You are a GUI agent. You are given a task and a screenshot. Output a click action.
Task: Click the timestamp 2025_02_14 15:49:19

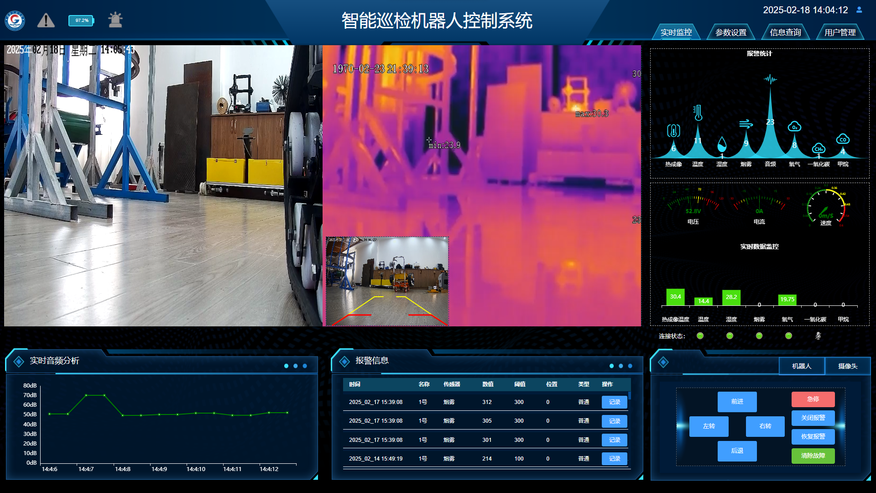[x=375, y=459]
